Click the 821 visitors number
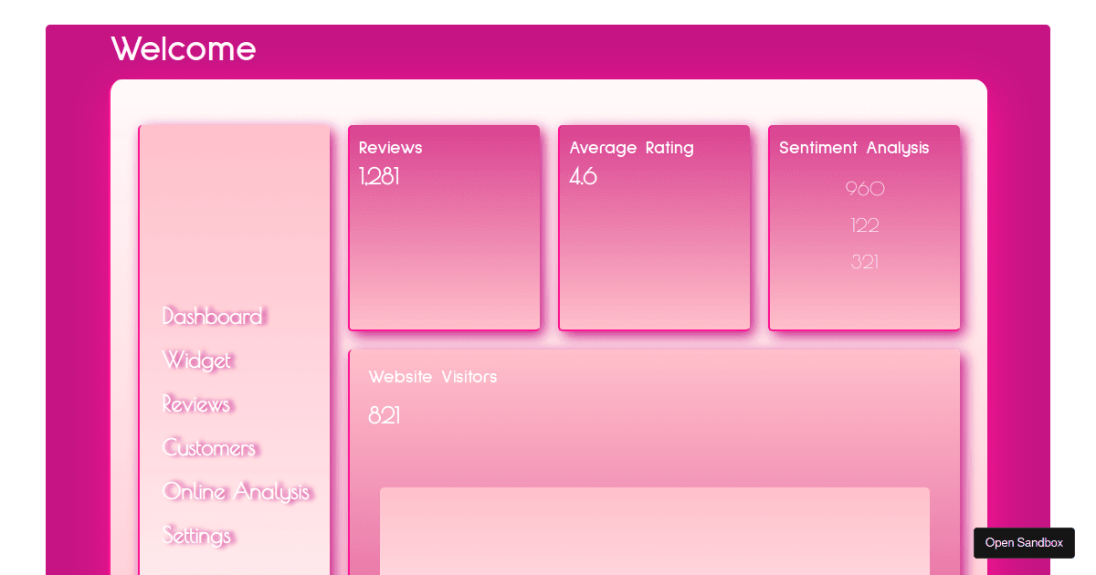Image resolution: width=1096 pixels, height=575 pixels. click(x=384, y=416)
